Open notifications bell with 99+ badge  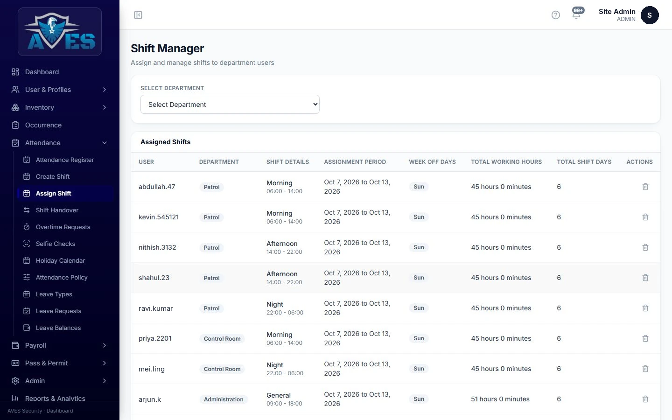tap(577, 14)
